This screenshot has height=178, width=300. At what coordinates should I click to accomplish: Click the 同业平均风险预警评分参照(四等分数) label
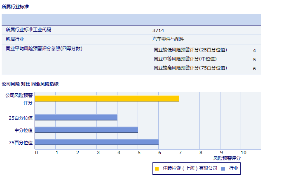point(44,49)
